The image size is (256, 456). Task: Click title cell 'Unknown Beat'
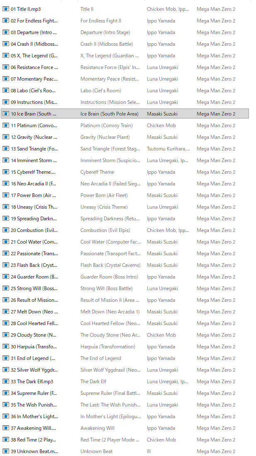[x=96, y=451]
